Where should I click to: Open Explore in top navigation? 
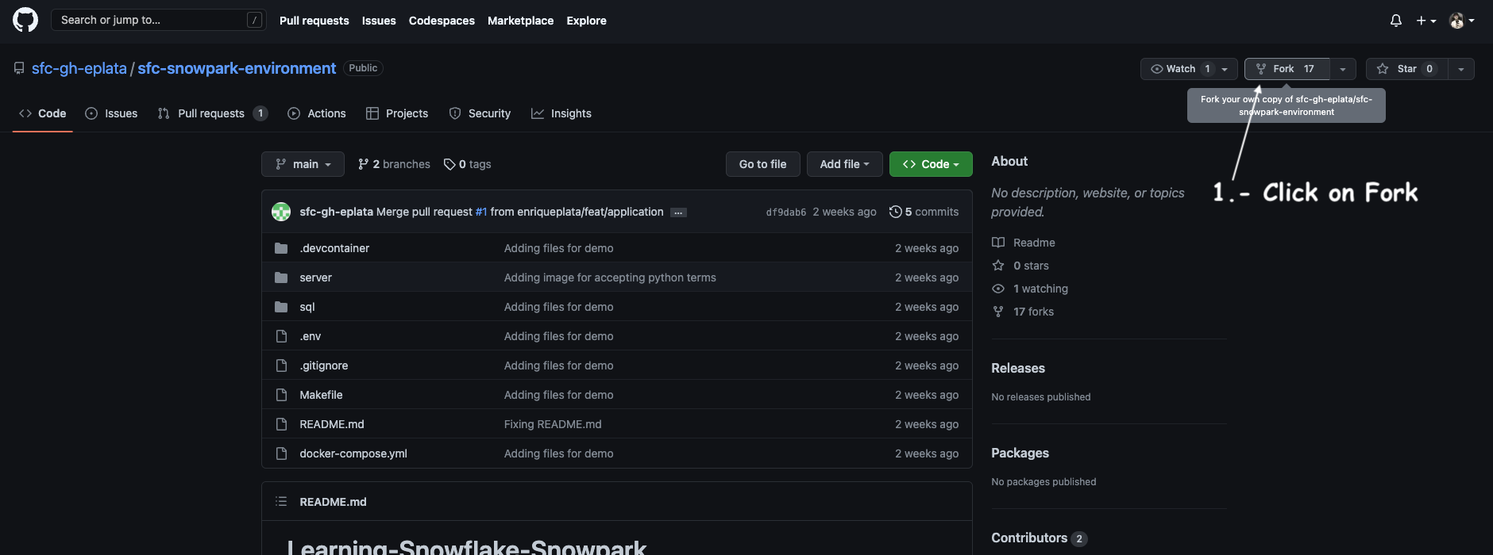[586, 21]
